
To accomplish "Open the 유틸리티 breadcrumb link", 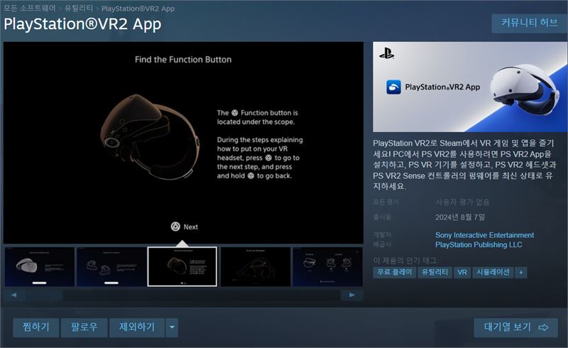I will tap(79, 8).
